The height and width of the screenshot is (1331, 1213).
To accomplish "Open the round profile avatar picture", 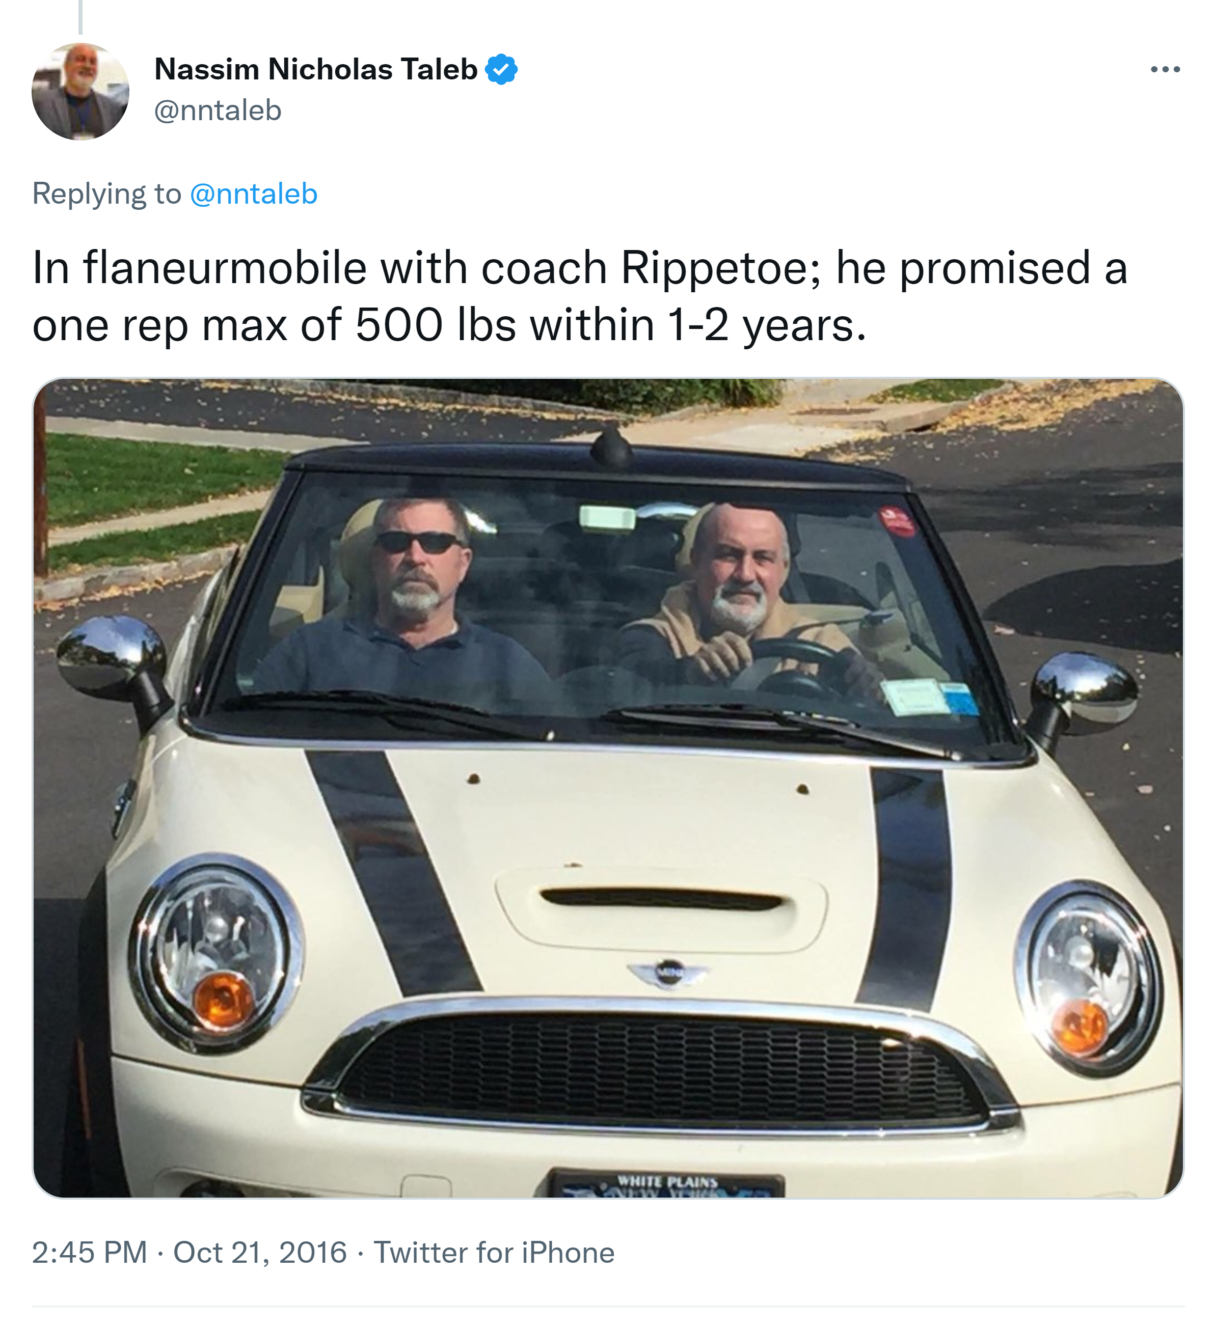I will pyautogui.click(x=80, y=92).
